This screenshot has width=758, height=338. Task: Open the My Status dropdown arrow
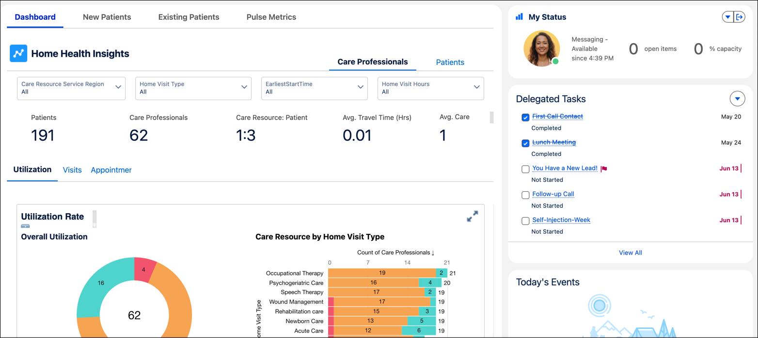(728, 17)
